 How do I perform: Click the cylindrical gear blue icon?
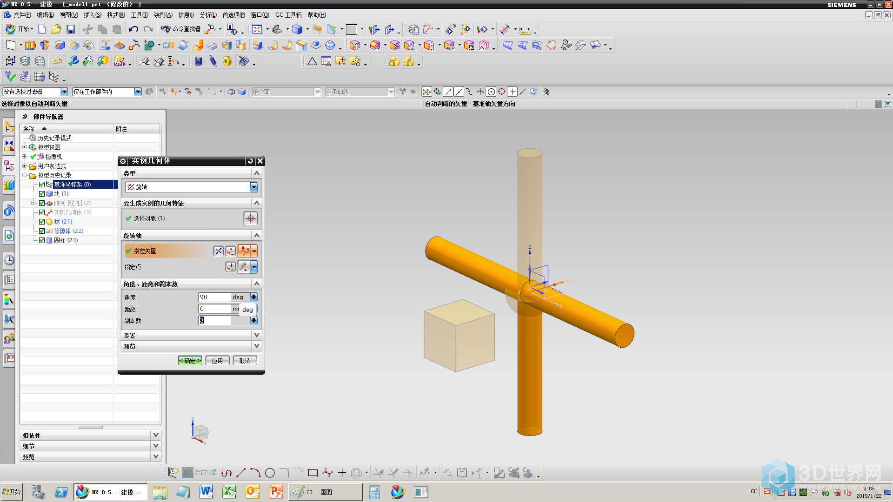(x=199, y=61)
